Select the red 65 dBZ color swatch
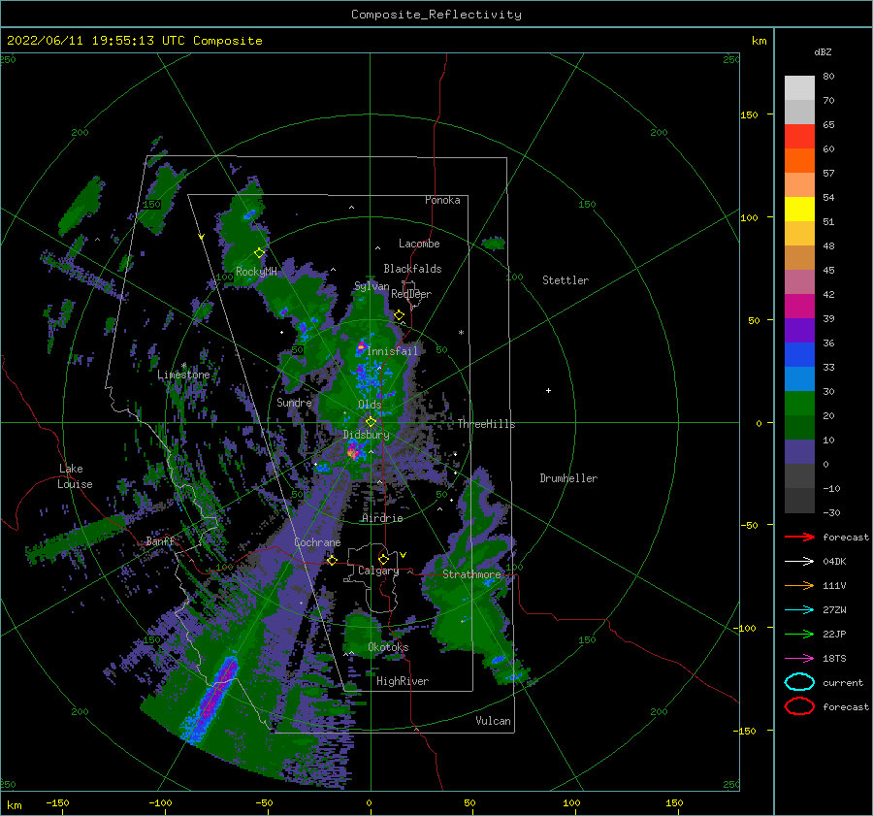 (799, 136)
